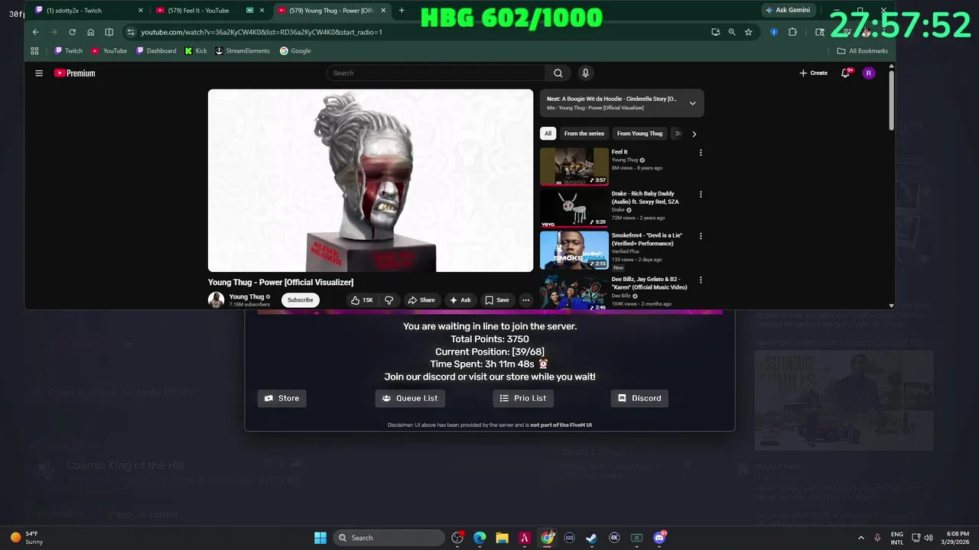Click the YouTube search input field
This screenshot has height=550, width=979.
pos(436,73)
